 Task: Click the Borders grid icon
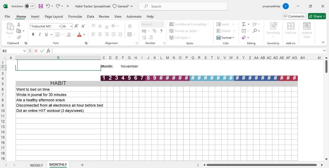(x=58, y=34)
